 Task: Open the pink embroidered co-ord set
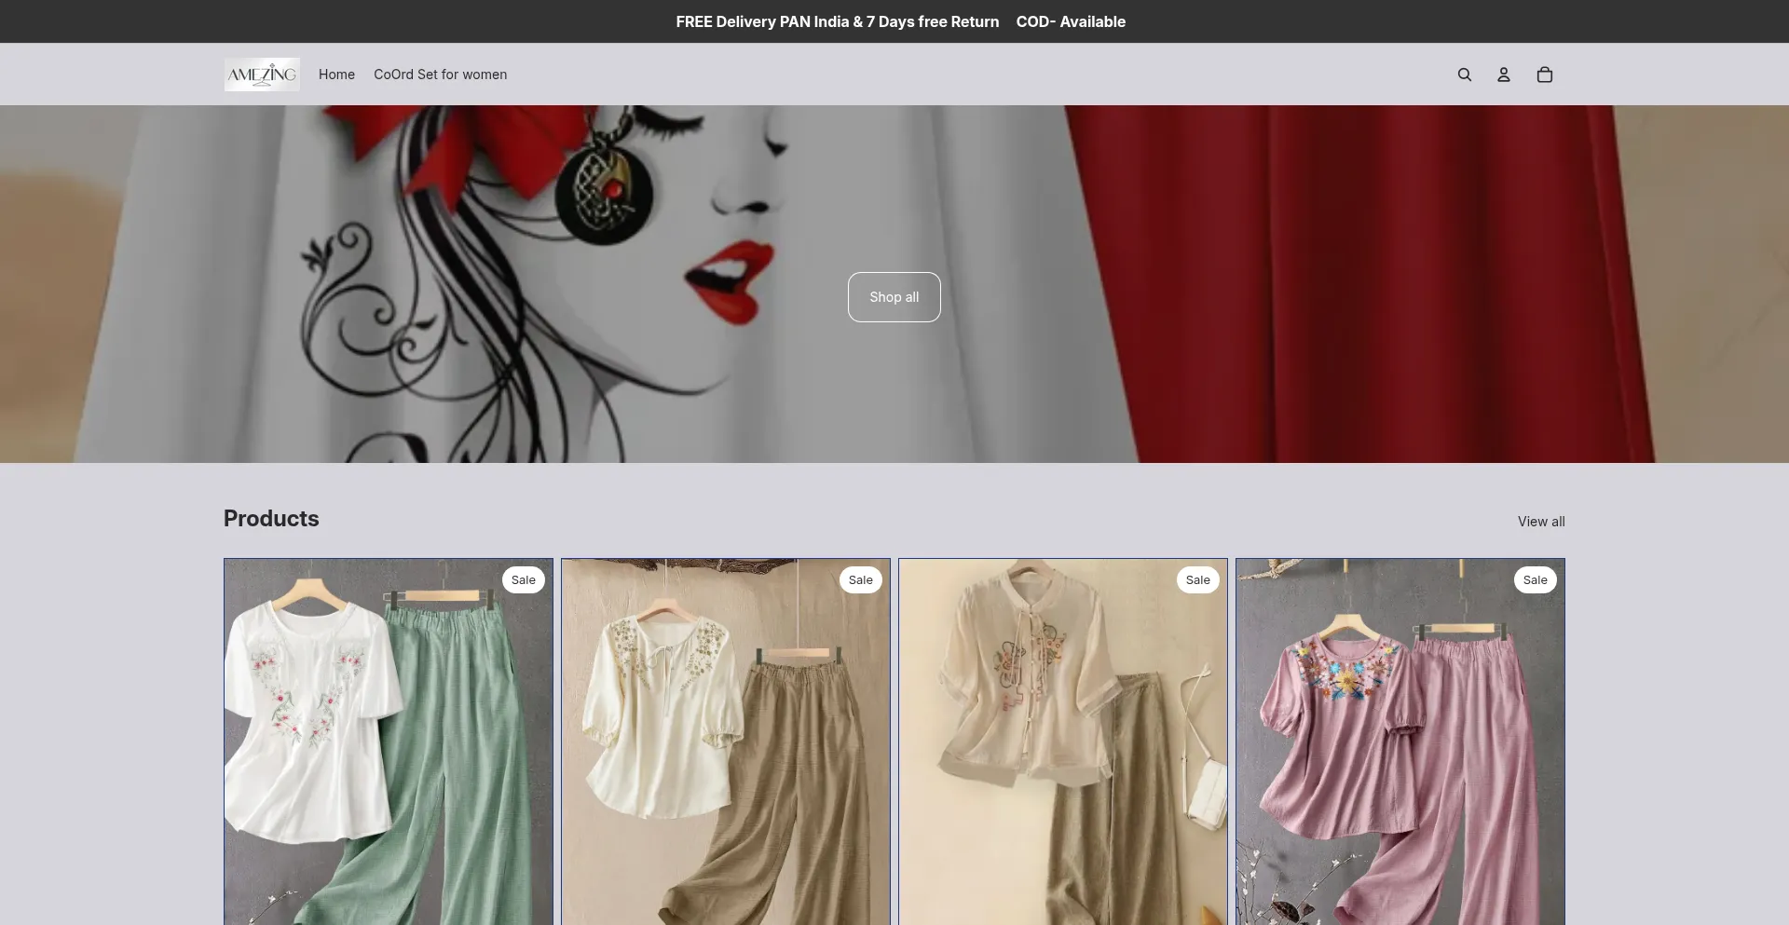pyautogui.click(x=1400, y=745)
